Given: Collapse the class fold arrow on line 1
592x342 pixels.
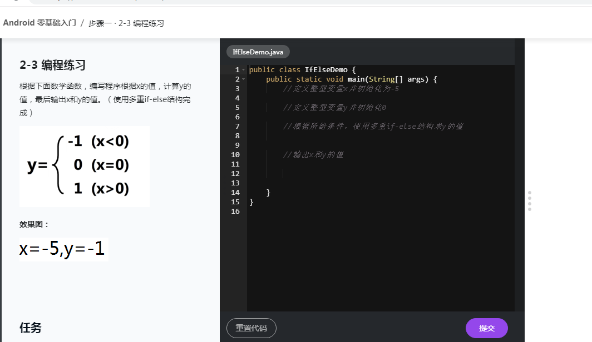Looking at the screenshot, I should tap(244, 70).
